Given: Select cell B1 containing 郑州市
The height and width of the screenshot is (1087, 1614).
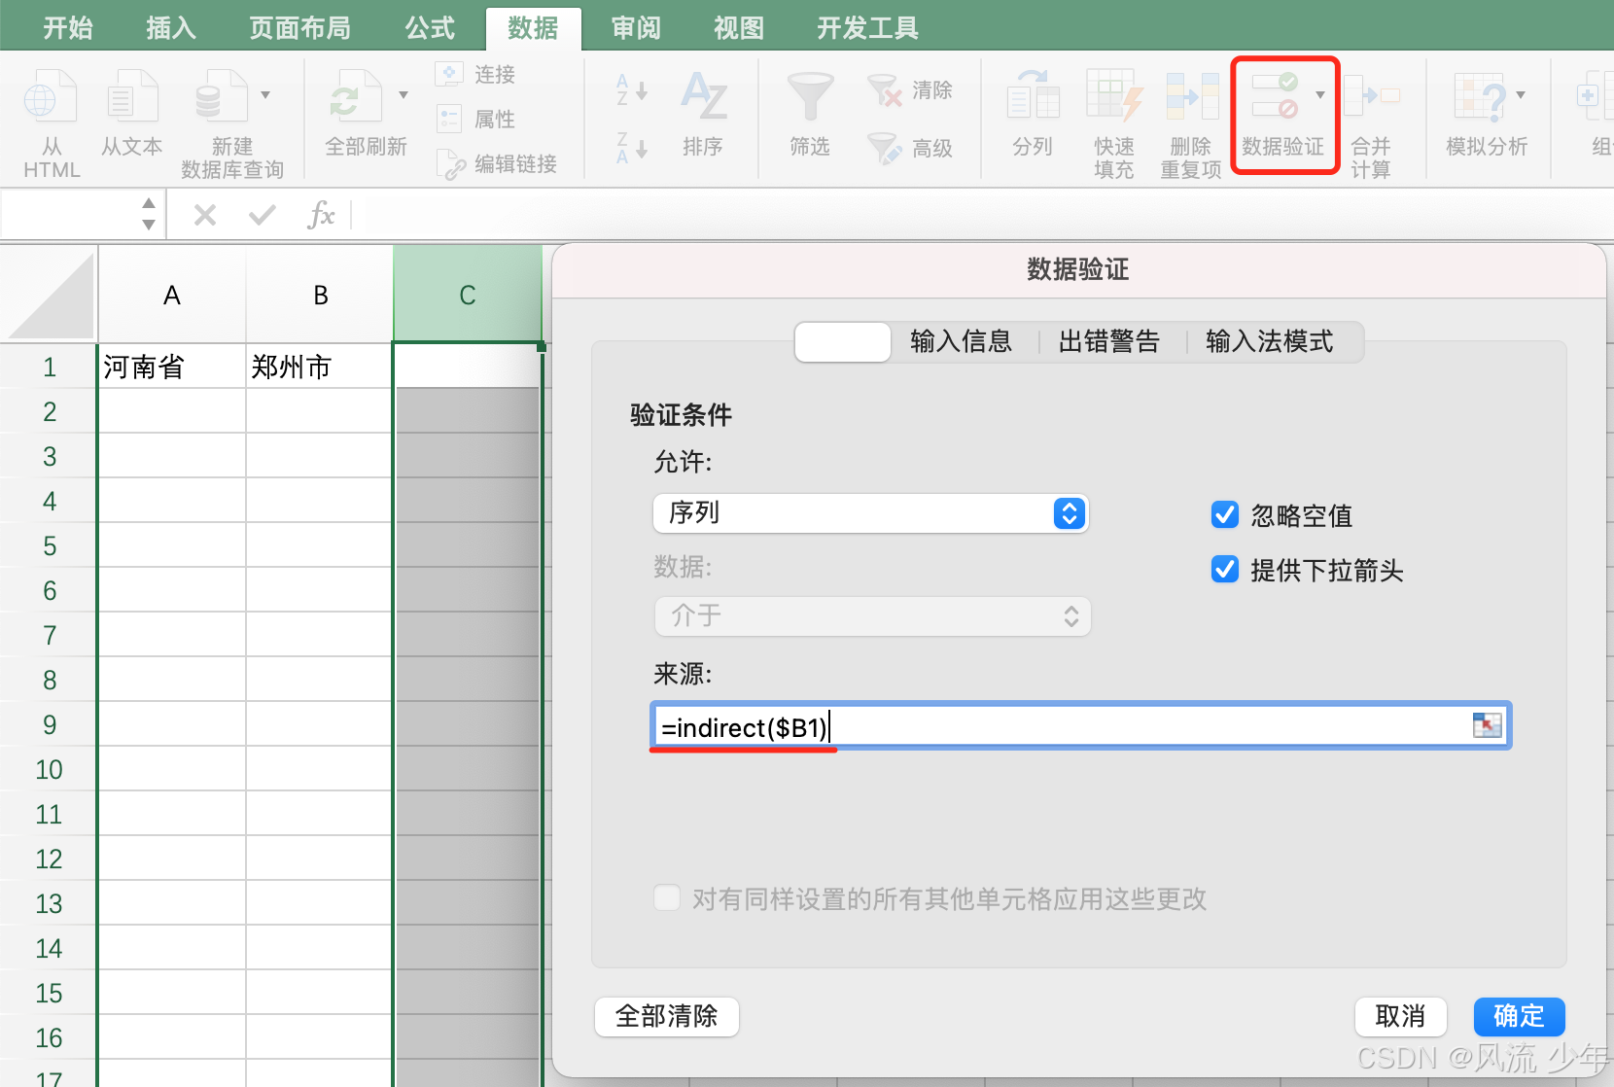Looking at the screenshot, I should [x=319, y=367].
